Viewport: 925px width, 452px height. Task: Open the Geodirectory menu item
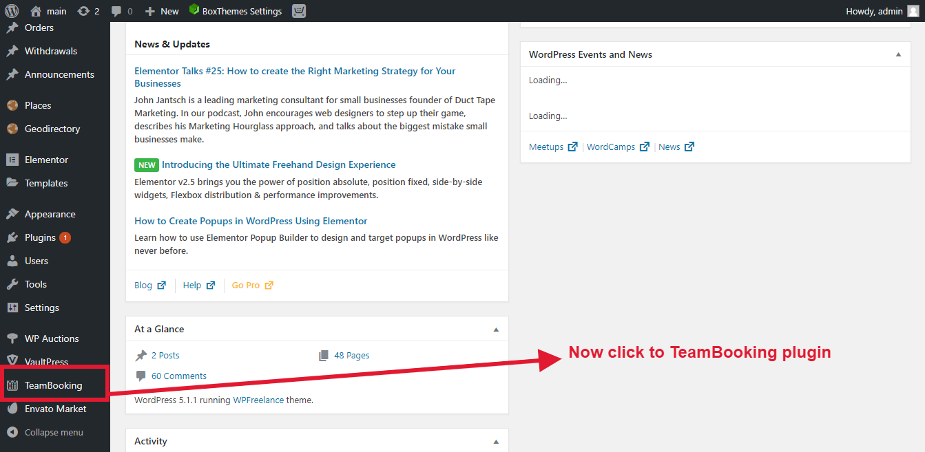(52, 129)
